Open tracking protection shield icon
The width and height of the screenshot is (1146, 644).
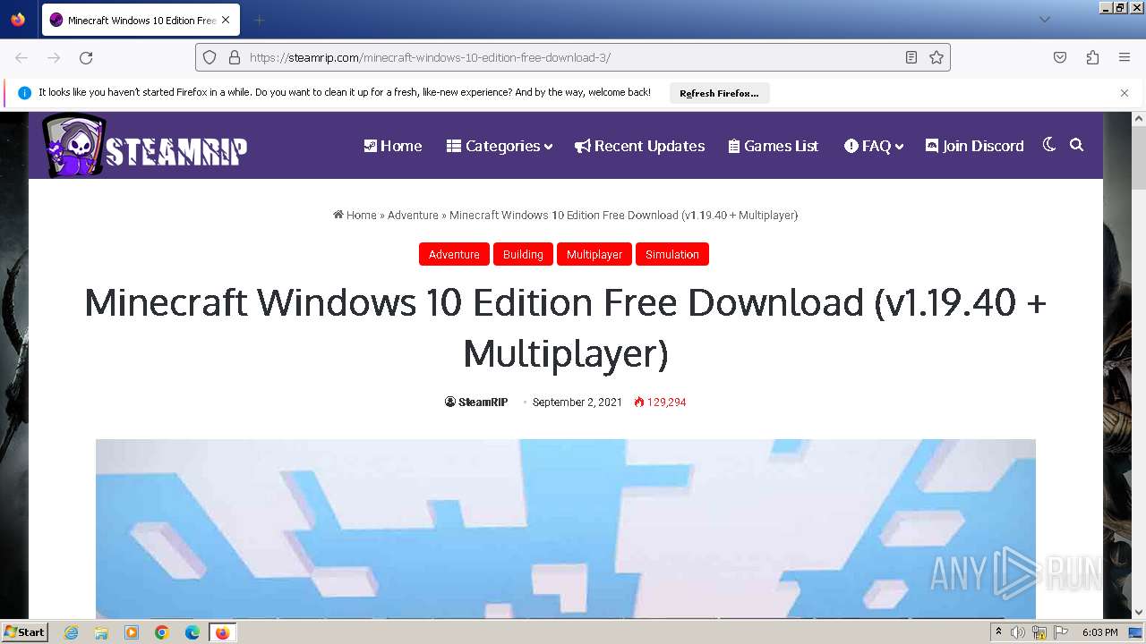[210, 57]
